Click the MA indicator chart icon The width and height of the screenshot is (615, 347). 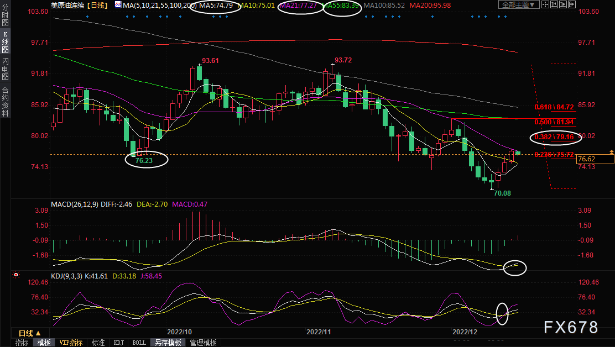click(x=118, y=5)
